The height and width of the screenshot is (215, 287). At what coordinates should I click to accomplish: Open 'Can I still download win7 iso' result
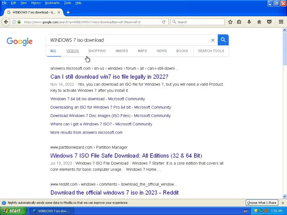click(x=109, y=77)
